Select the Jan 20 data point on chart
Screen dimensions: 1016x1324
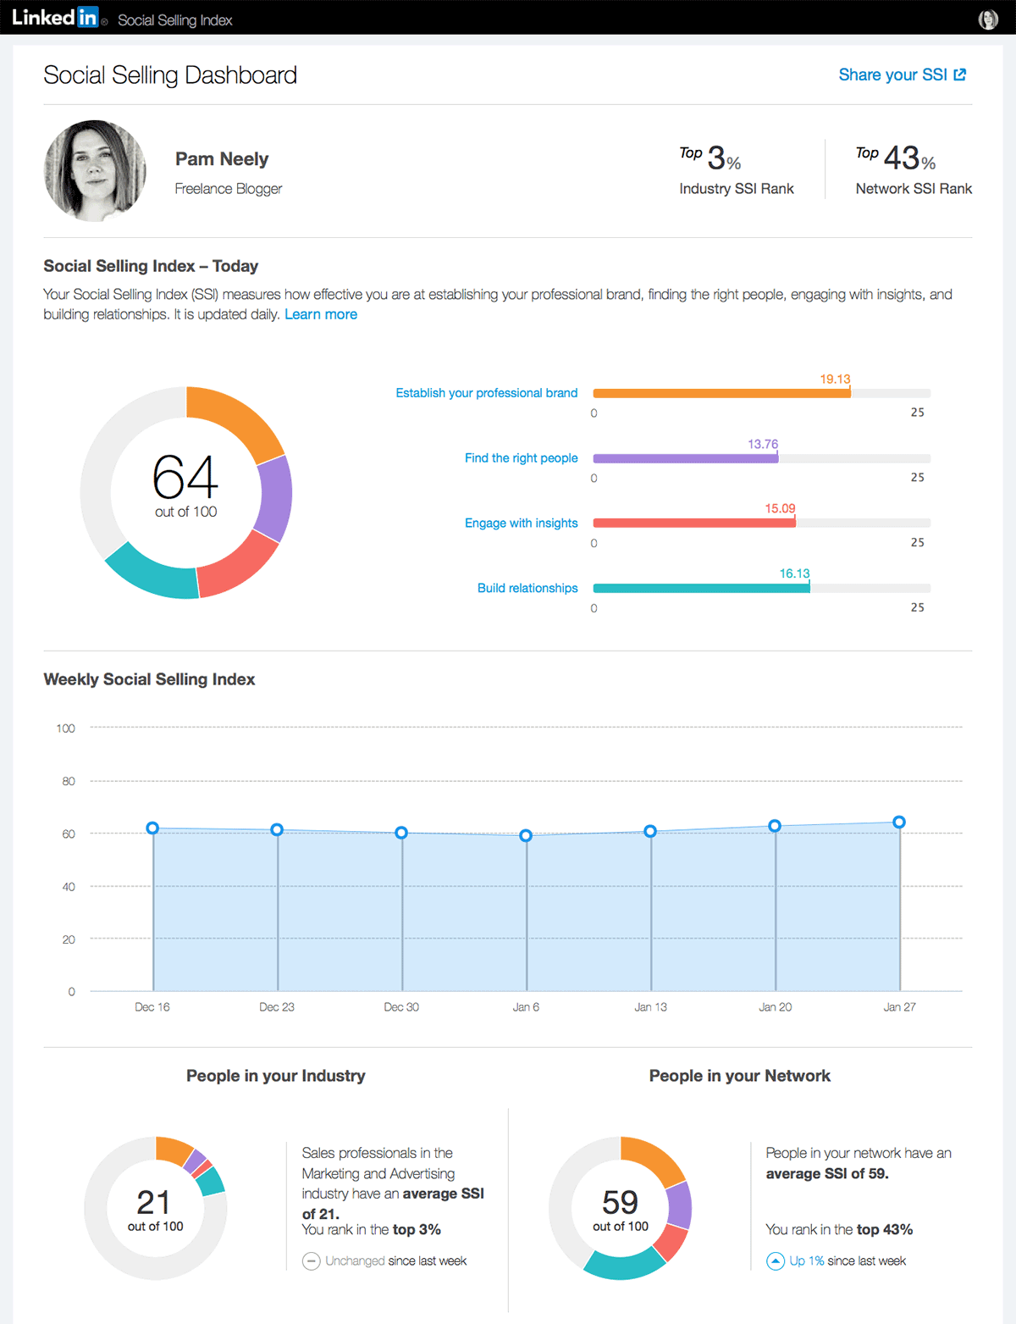775,826
